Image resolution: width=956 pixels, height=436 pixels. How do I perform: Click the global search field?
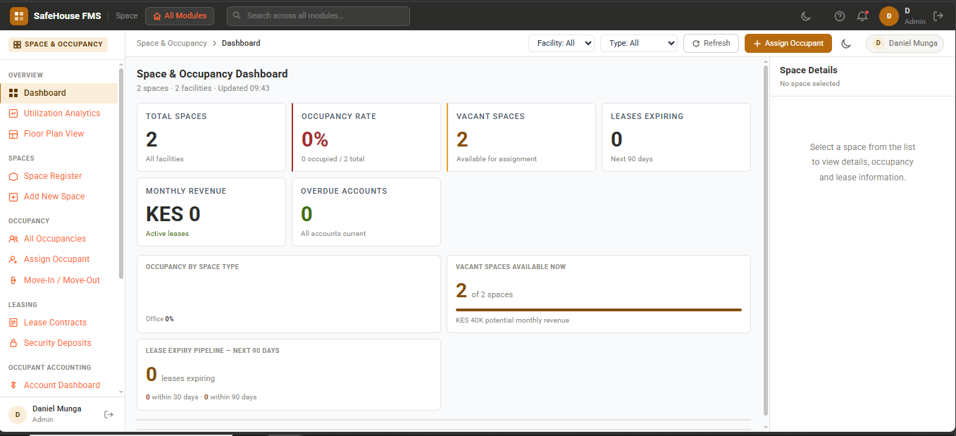coord(318,15)
